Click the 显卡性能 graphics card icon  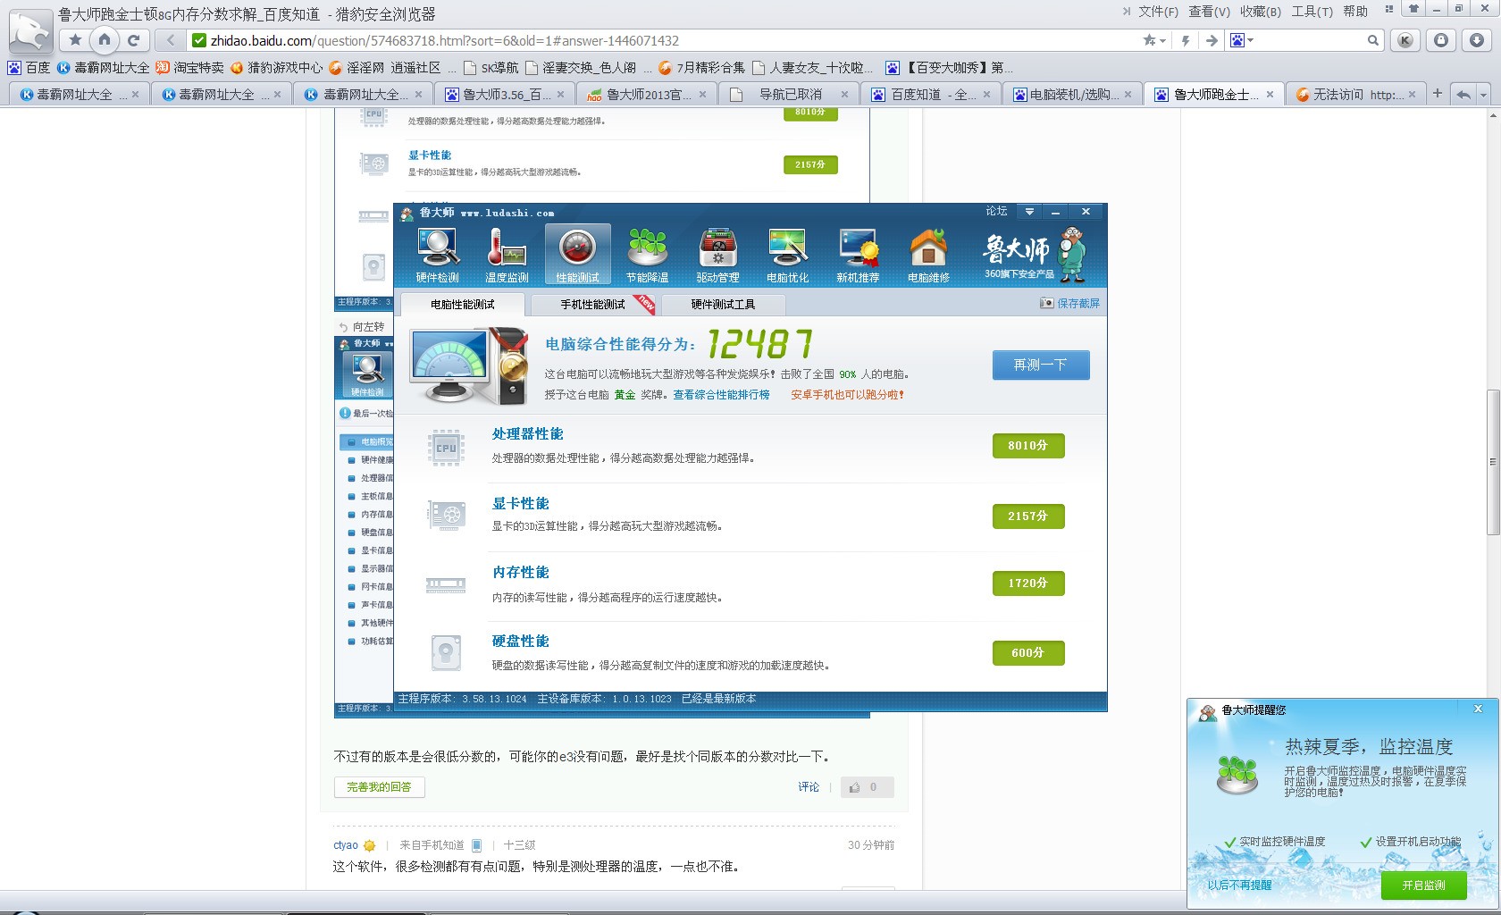point(446,516)
